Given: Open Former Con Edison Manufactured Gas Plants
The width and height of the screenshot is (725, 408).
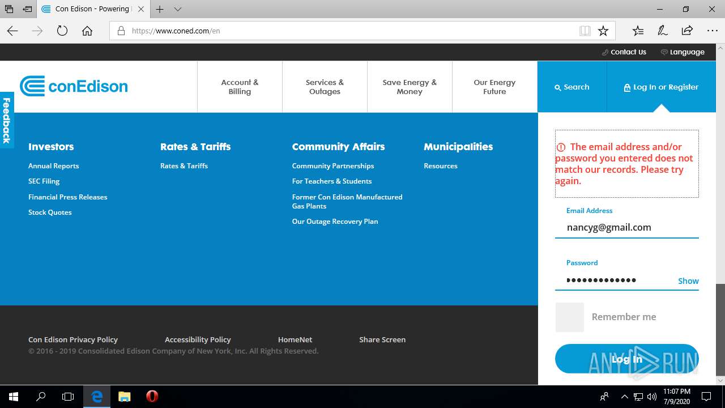Looking at the screenshot, I should pyautogui.click(x=347, y=202).
